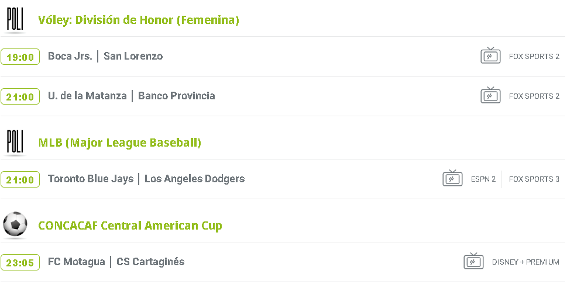Select 21:00 badge for Toronto Blue Jays

pyautogui.click(x=20, y=179)
